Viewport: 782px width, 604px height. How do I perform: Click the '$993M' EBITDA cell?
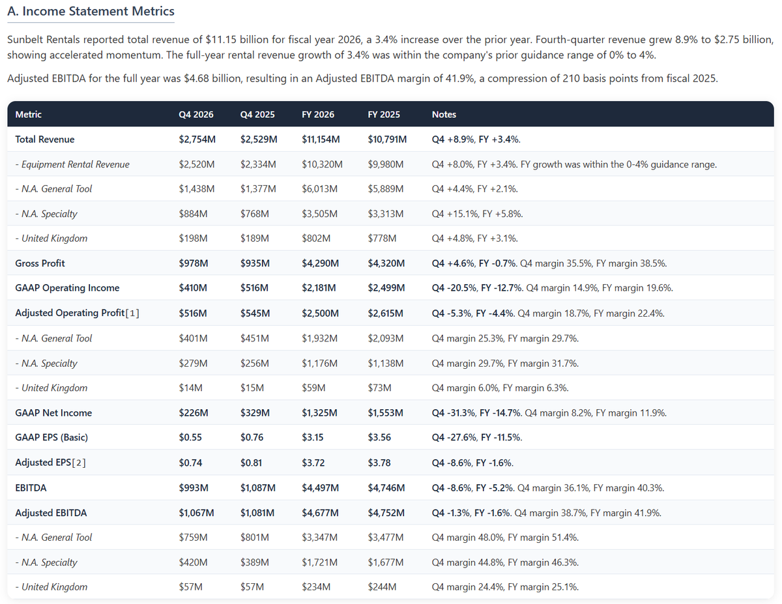pyautogui.click(x=194, y=488)
